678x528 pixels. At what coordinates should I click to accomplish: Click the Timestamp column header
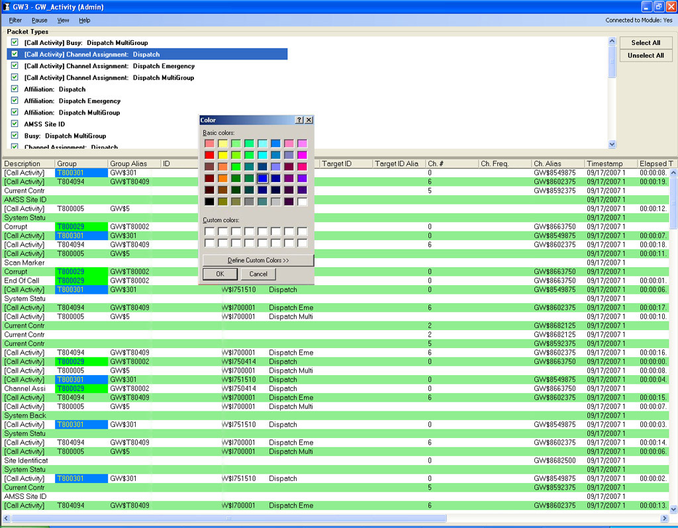coord(606,163)
